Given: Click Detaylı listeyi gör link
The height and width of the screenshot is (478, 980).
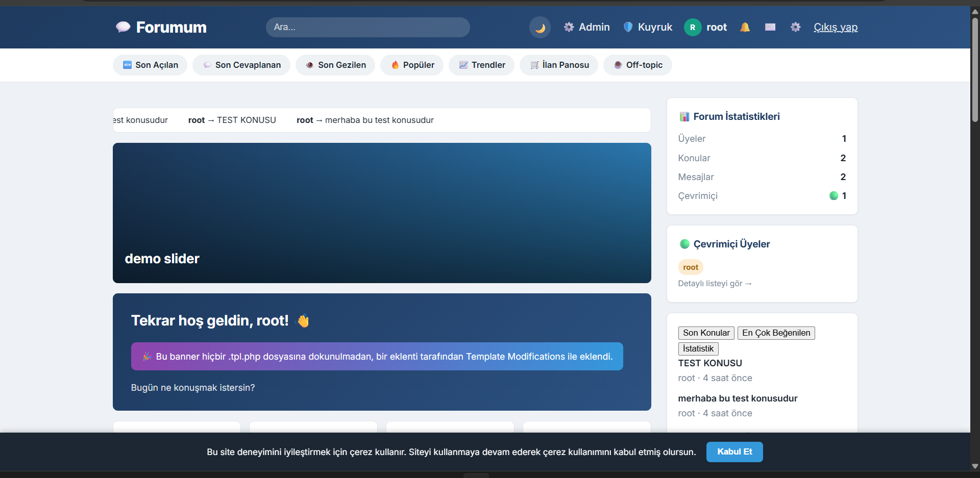Looking at the screenshot, I should point(715,283).
